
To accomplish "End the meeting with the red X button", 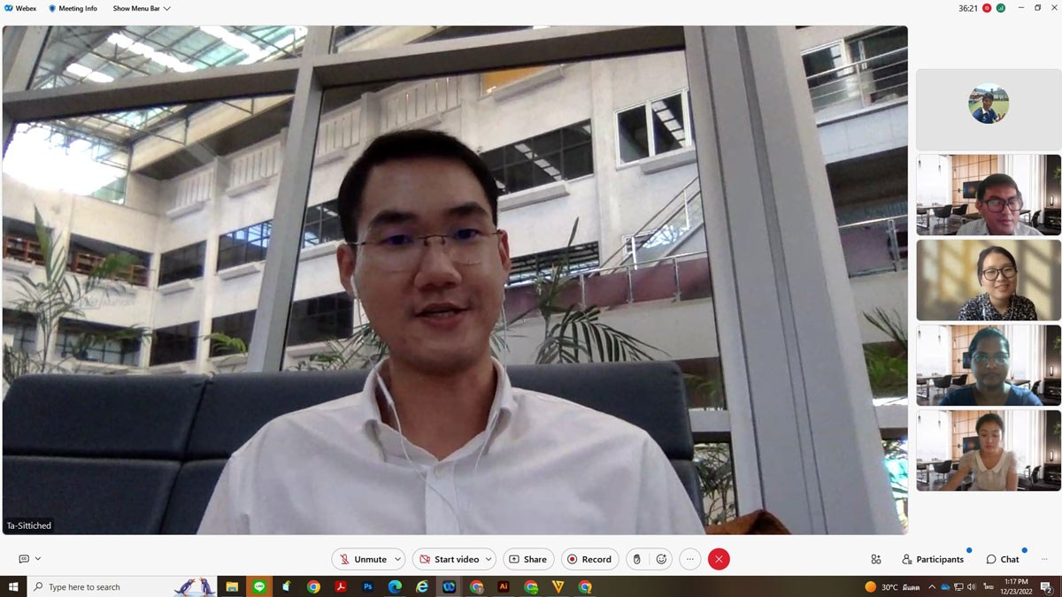I will pyautogui.click(x=719, y=559).
